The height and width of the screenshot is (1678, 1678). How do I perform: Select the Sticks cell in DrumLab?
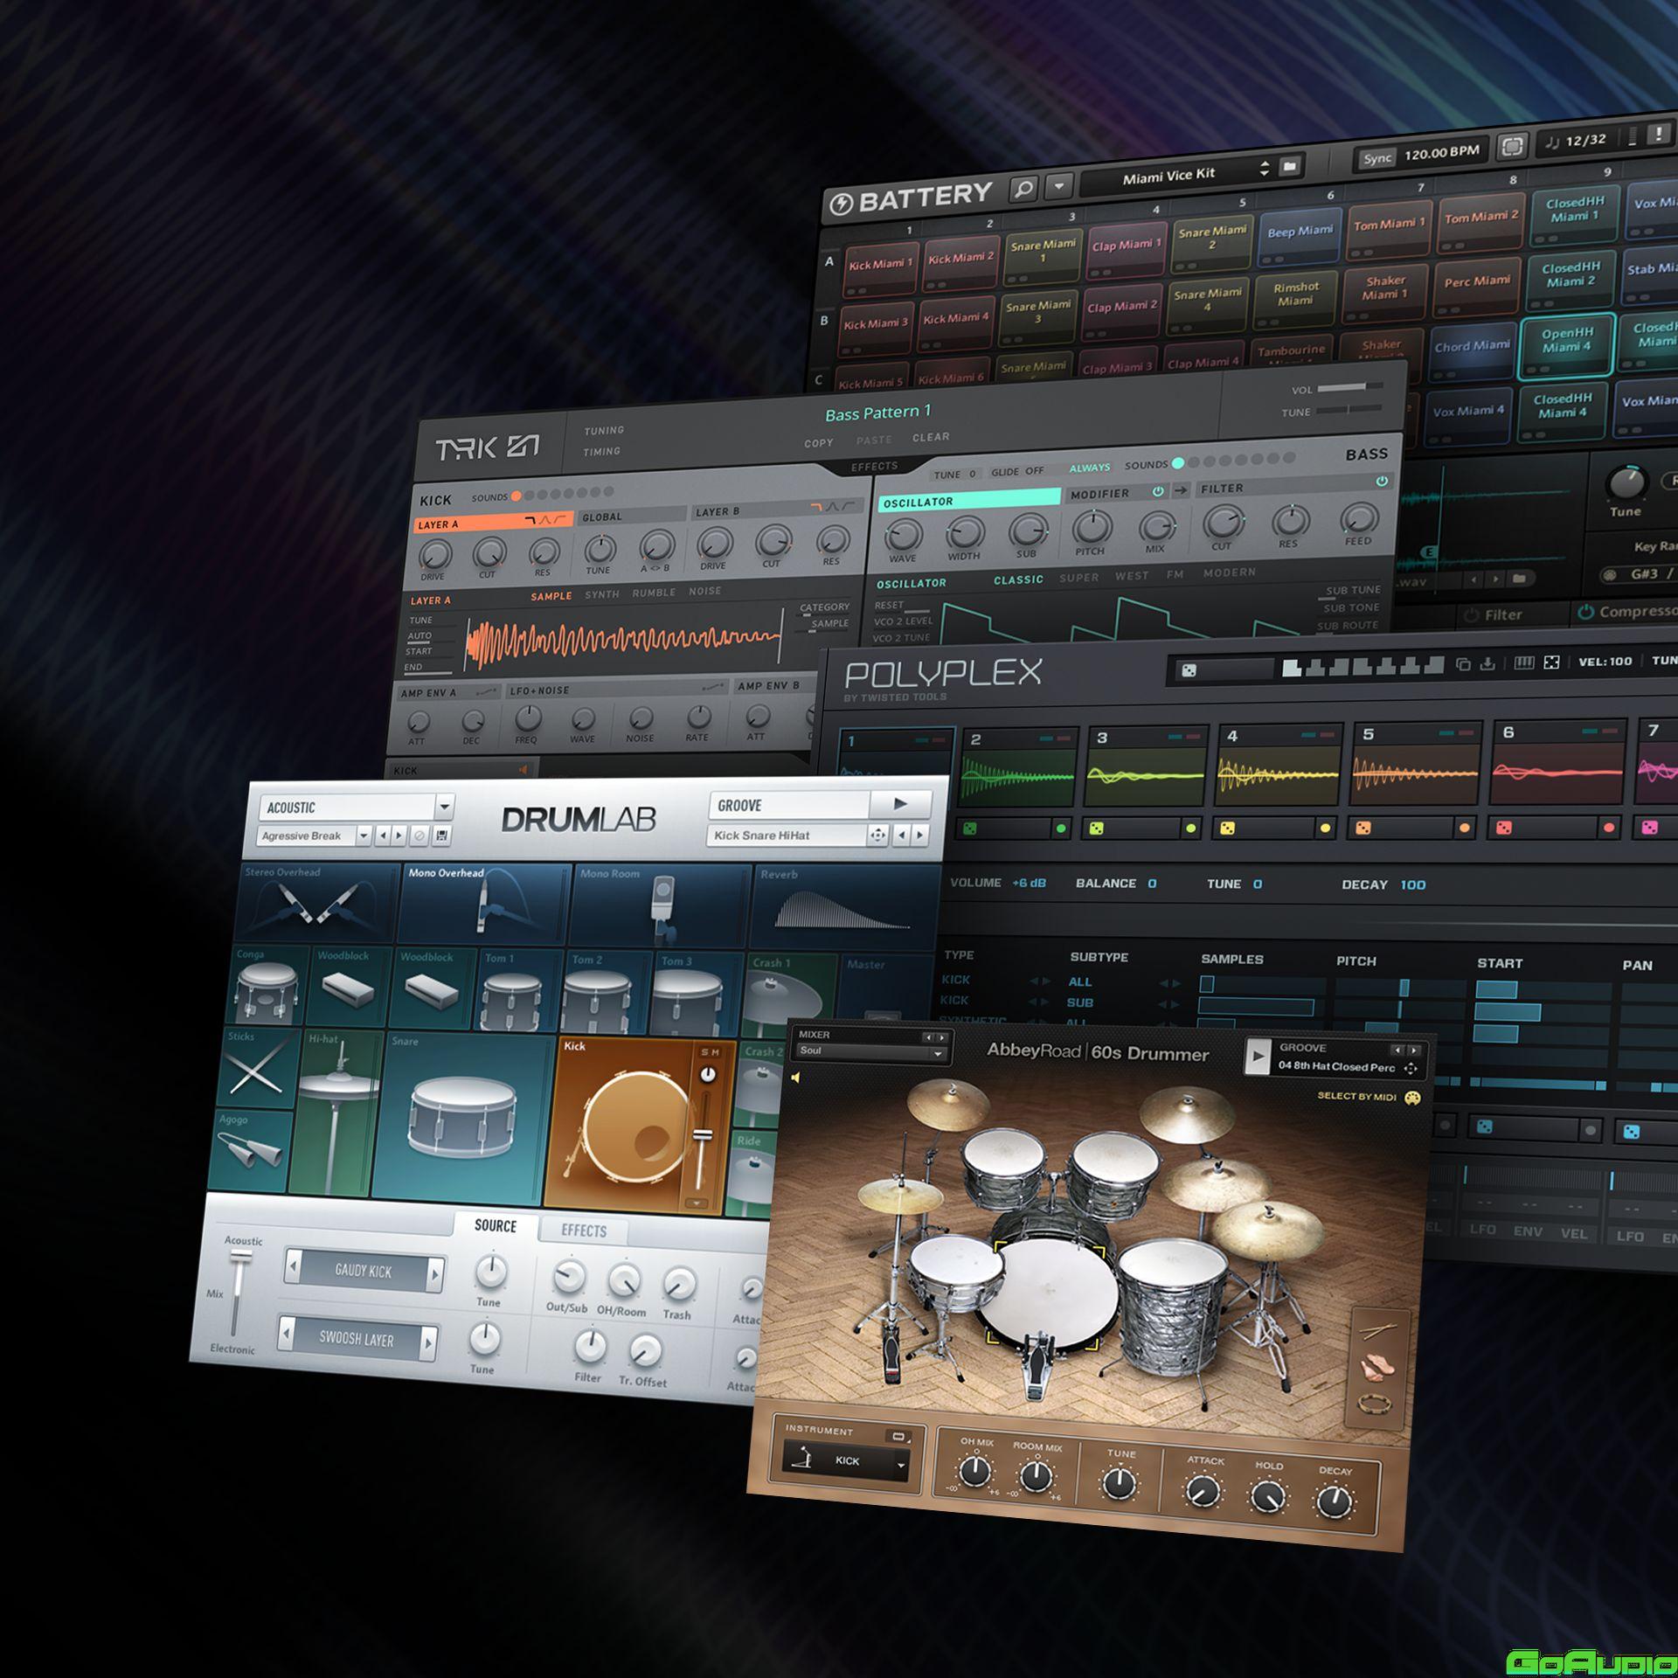click(x=259, y=1068)
